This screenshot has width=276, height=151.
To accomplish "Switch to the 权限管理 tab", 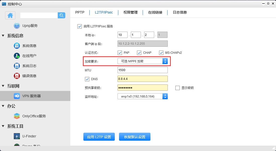I will [131, 12].
